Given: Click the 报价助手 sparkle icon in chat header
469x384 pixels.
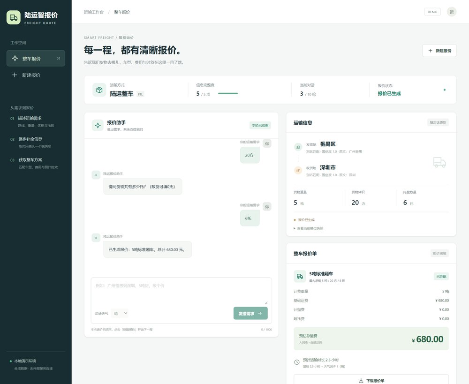Looking at the screenshot, I should tap(98, 125).
